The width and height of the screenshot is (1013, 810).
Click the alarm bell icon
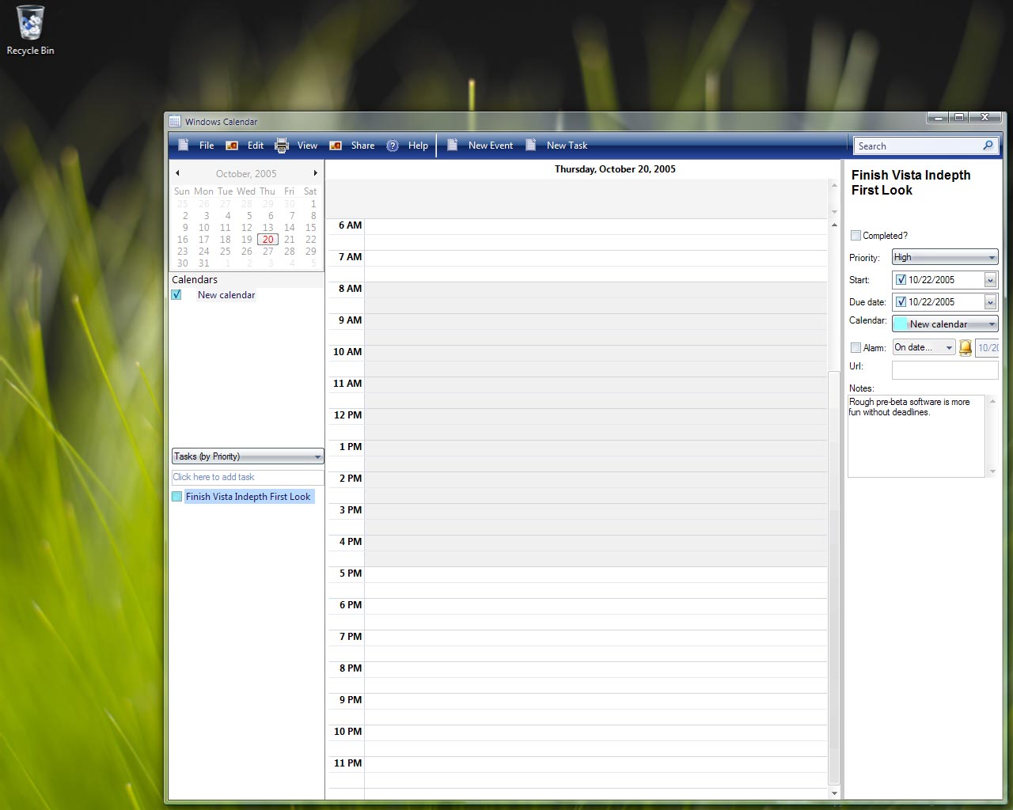pos(966,347)
